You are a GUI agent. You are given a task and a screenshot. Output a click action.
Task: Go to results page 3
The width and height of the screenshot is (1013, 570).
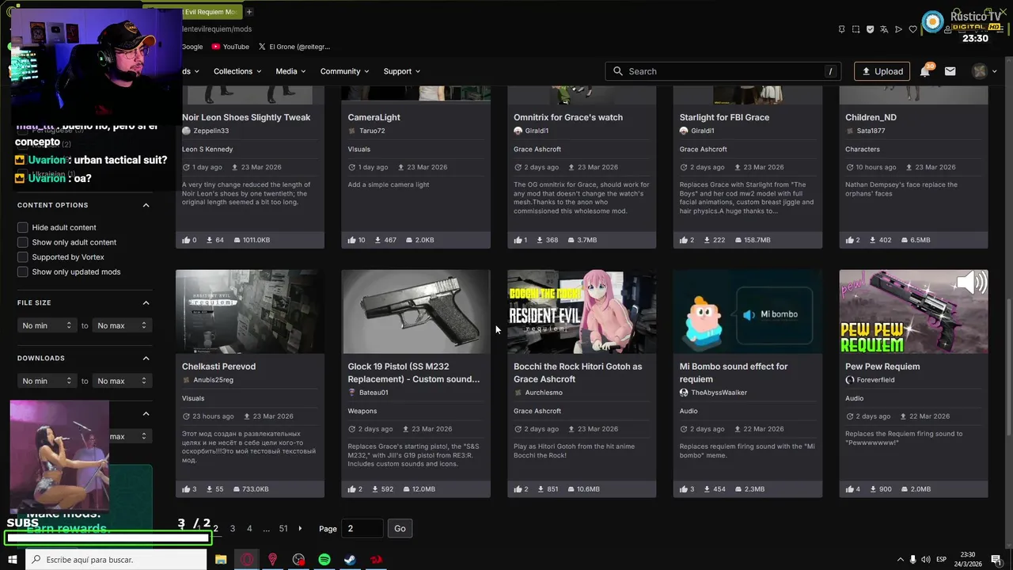coord(232,529)
